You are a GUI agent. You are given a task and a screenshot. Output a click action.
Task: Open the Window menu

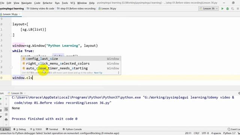click(x=82, y=3)
